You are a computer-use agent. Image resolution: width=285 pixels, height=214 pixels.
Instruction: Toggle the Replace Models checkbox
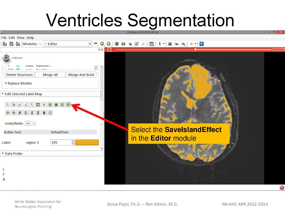click(x=6, y=83)
